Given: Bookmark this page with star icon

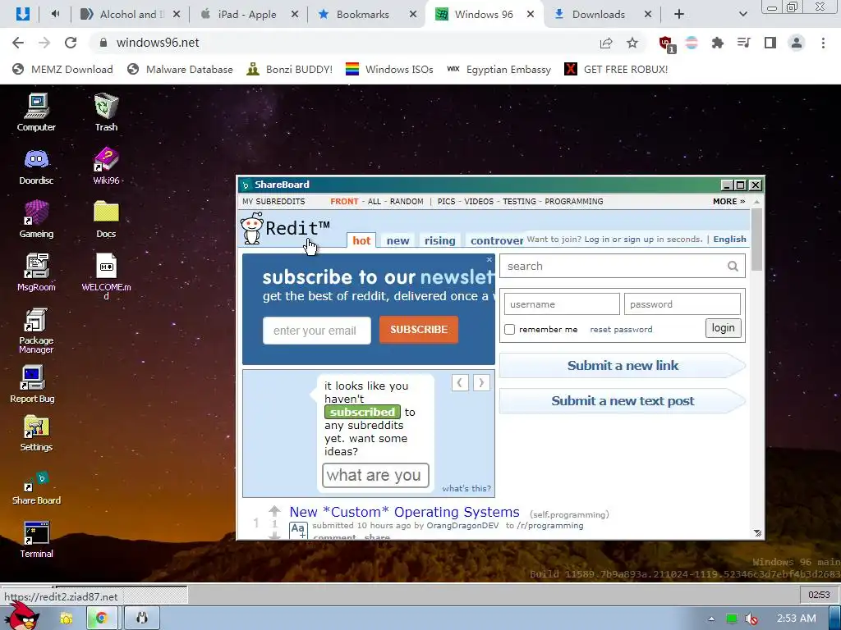Looking at the screenshot, I should point(632,43).
